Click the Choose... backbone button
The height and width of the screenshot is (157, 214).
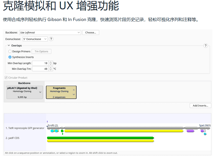point(91,32)
